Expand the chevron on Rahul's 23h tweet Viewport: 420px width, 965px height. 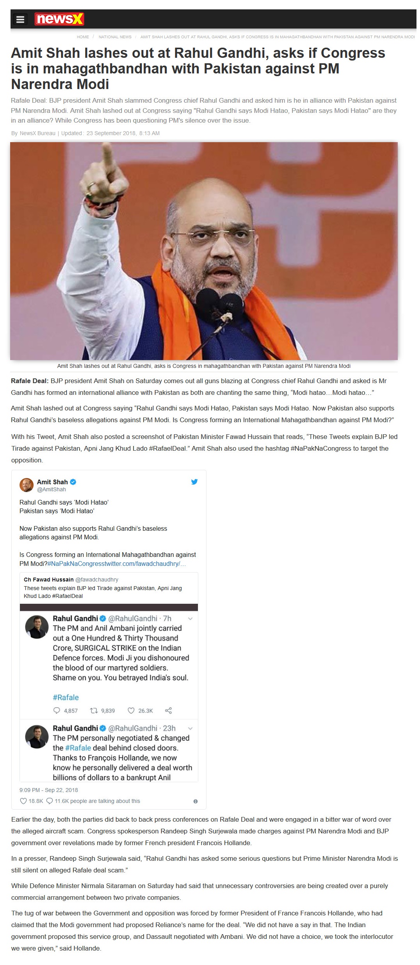tap(190, 728)
